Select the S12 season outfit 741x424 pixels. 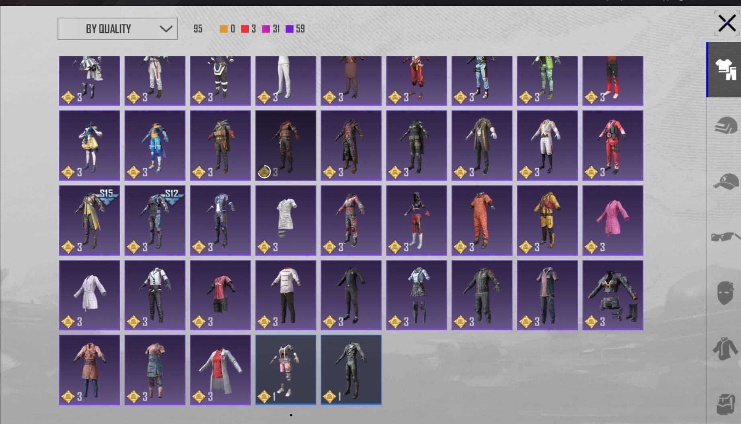155,220
